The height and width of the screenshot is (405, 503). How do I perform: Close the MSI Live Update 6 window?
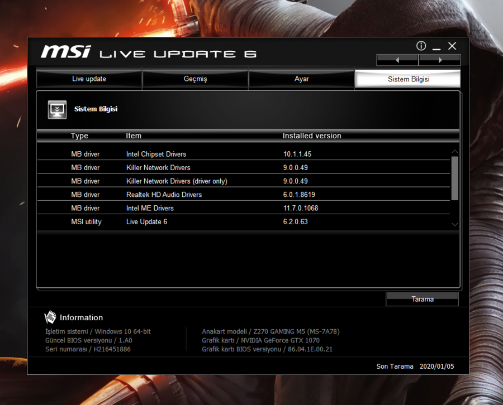click(x=452, y=46)
